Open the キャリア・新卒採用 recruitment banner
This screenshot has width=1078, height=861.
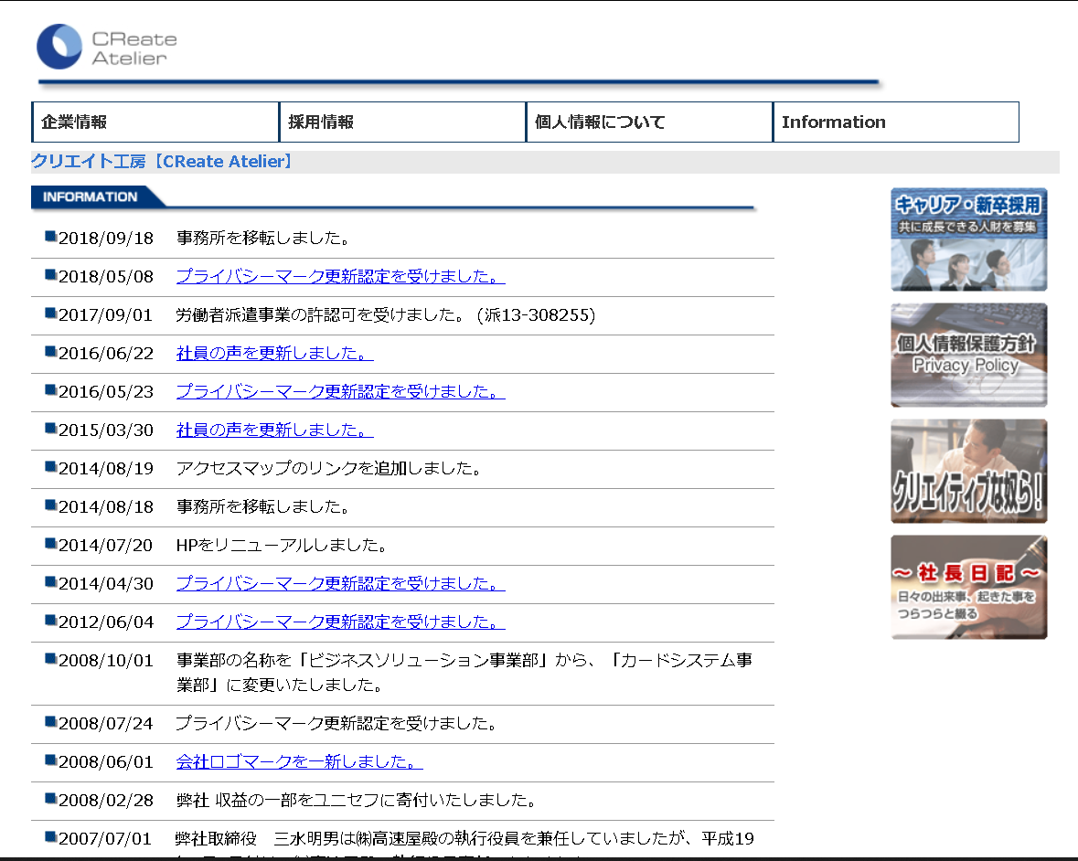(968, 239)
